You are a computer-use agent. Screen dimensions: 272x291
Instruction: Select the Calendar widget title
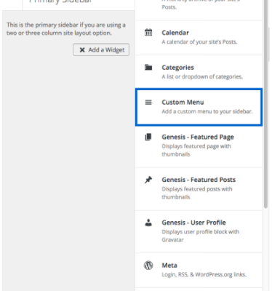click(175, 33)
